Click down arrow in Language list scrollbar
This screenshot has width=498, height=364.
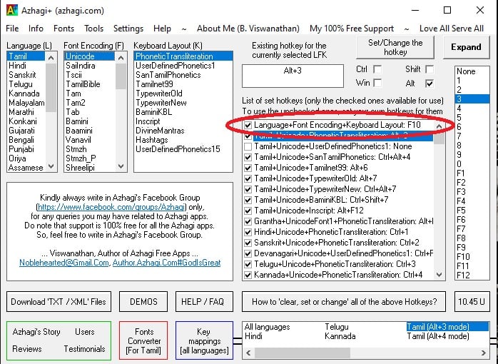tap(51, 166)
